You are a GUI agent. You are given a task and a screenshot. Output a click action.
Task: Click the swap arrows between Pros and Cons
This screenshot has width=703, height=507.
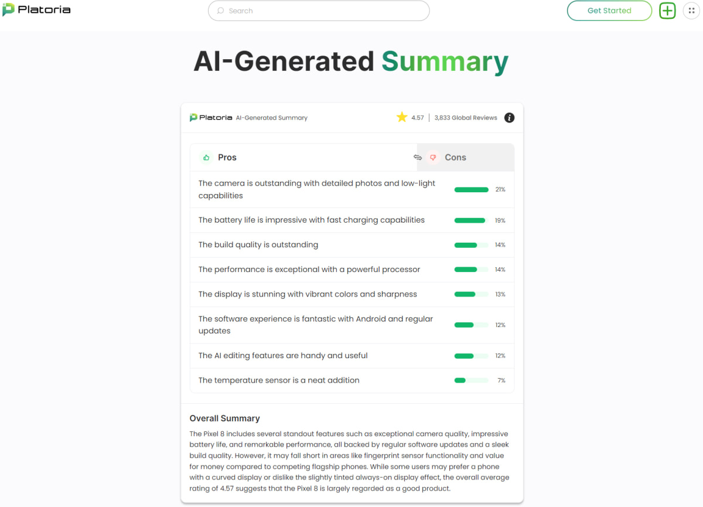(x=418, y=157)
